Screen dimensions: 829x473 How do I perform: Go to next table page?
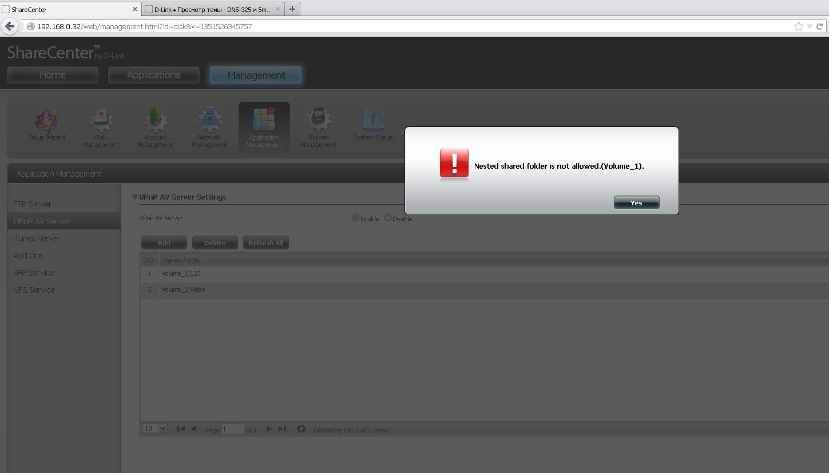click(x=269, y=429)
